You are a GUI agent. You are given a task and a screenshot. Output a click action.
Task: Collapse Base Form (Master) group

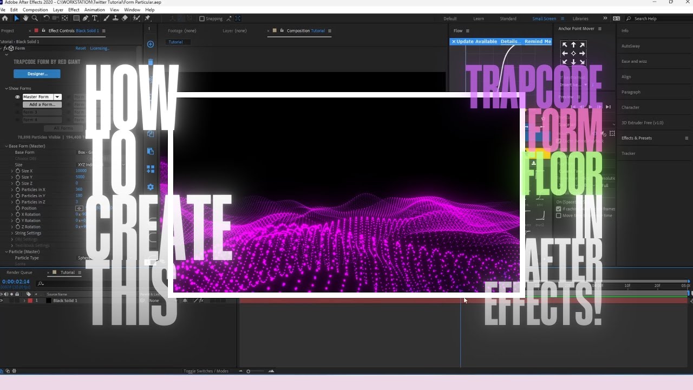[6, 146]
